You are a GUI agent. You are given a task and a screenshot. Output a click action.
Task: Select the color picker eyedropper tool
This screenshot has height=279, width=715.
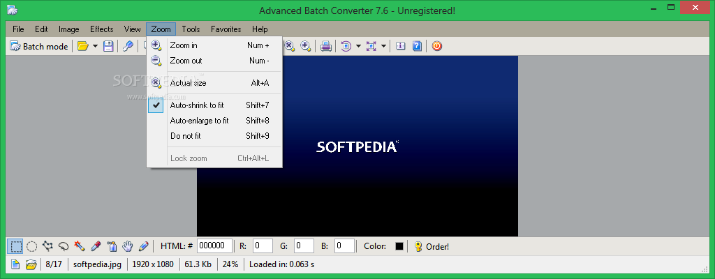tap(96, 247)
